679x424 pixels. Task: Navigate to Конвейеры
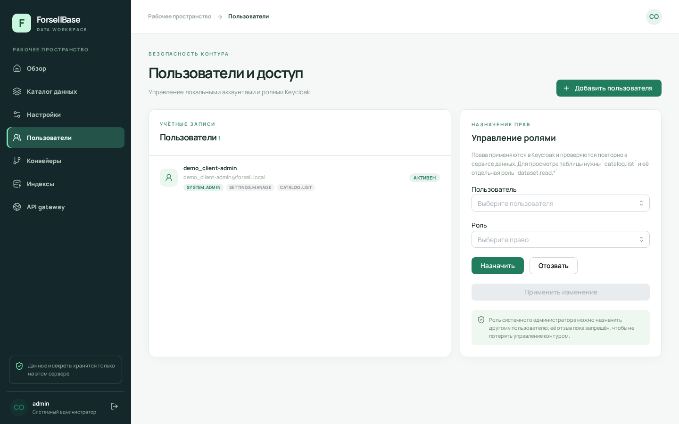point(66,161)
